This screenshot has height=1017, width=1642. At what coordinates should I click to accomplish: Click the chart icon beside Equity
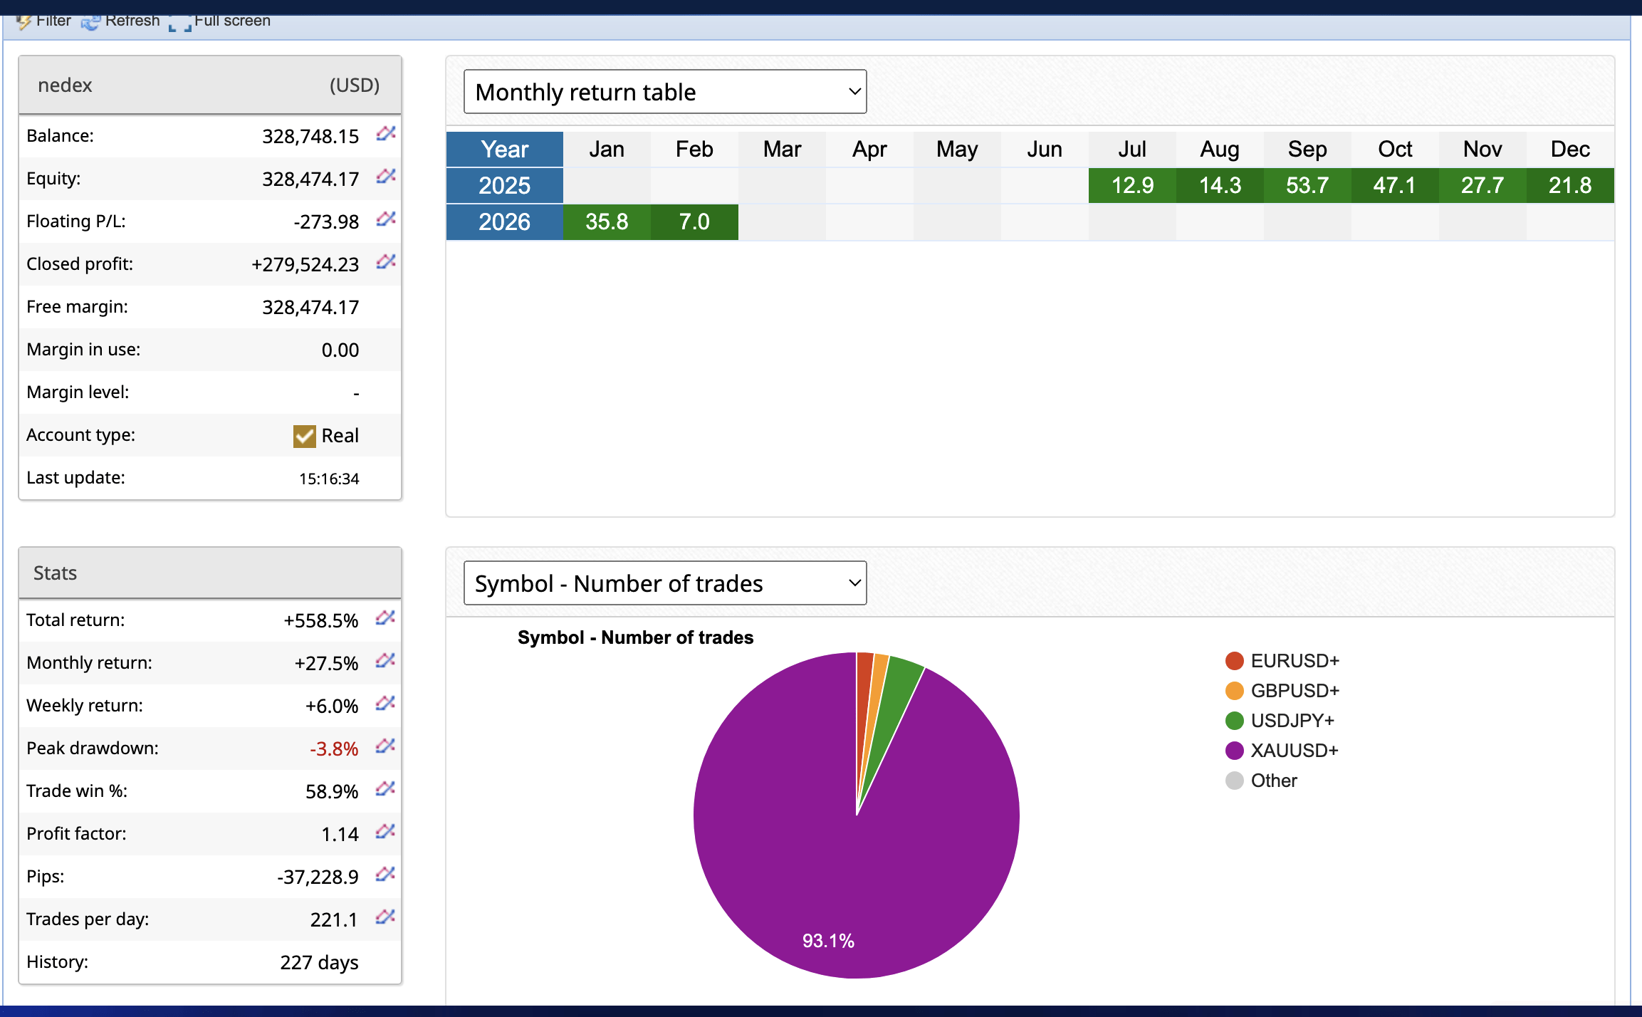tap(385, 177)
